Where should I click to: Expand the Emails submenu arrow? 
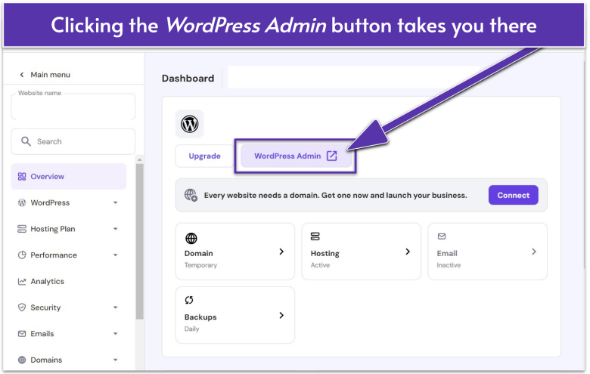point(116,334)
